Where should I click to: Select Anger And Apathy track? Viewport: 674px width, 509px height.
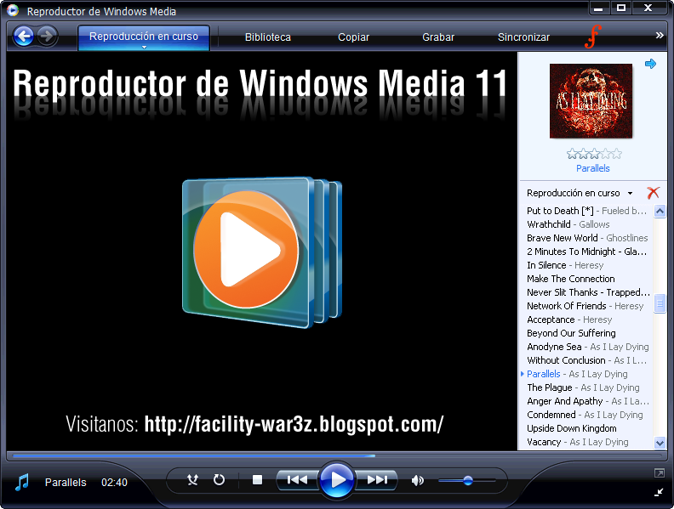tap(587, 401)
